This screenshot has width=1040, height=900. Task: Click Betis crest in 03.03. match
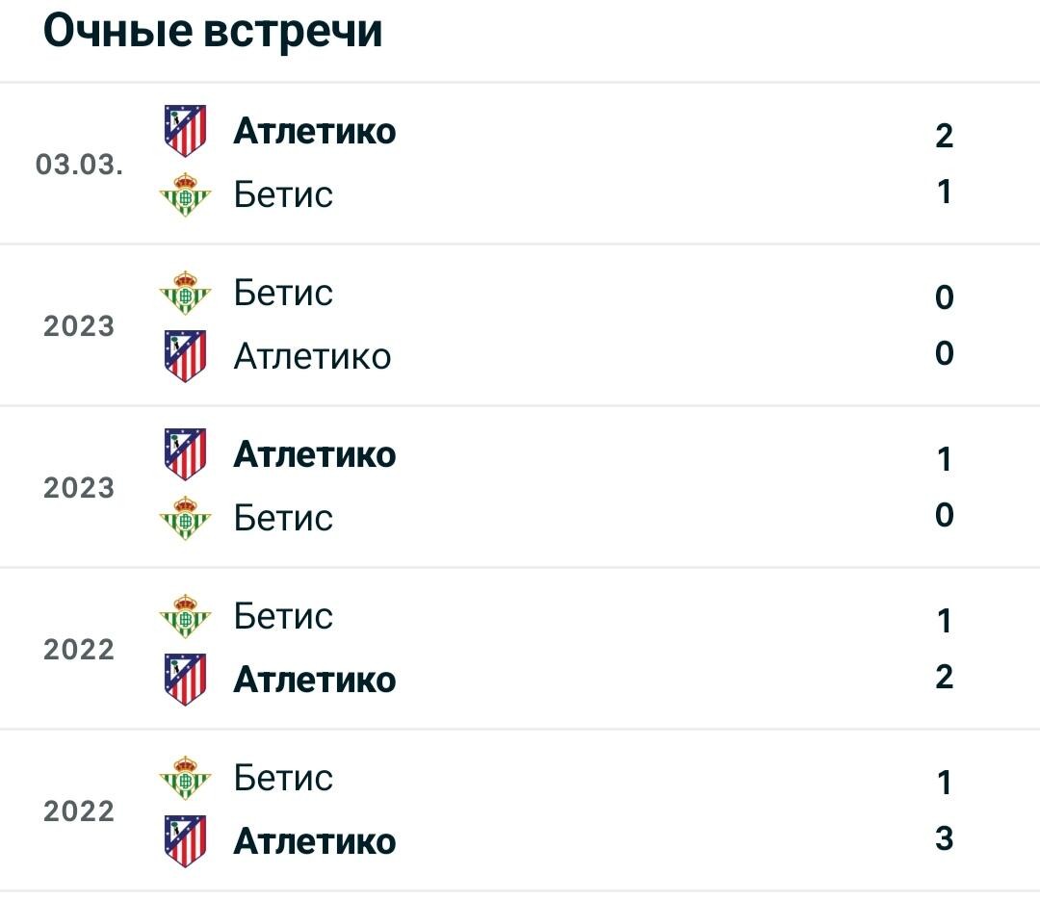tap(185, 195)
